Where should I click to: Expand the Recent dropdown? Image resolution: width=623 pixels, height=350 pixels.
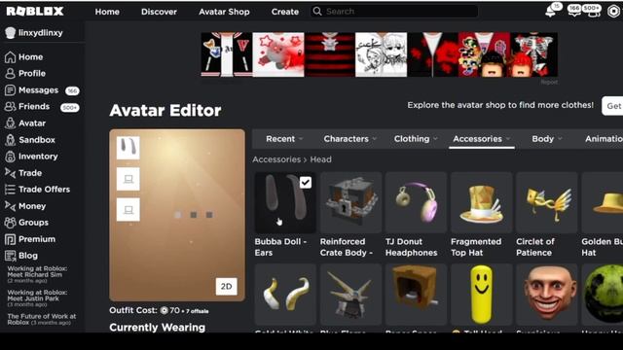point(284,139)
